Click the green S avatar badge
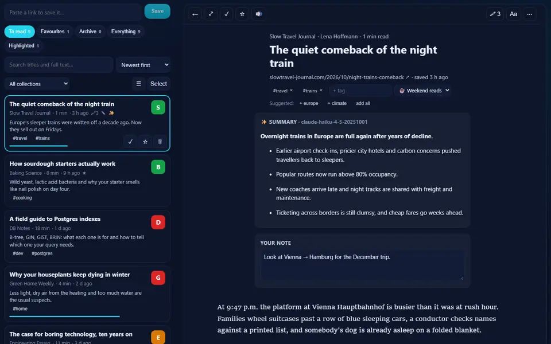This screenshot has height=344, width=551. tap(158, 107)
